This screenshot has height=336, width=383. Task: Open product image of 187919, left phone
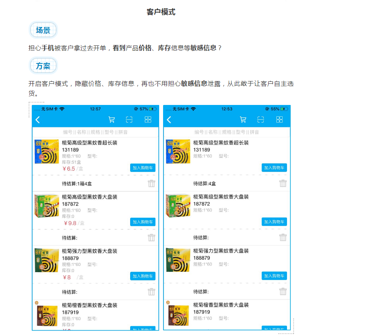[47, 314]
